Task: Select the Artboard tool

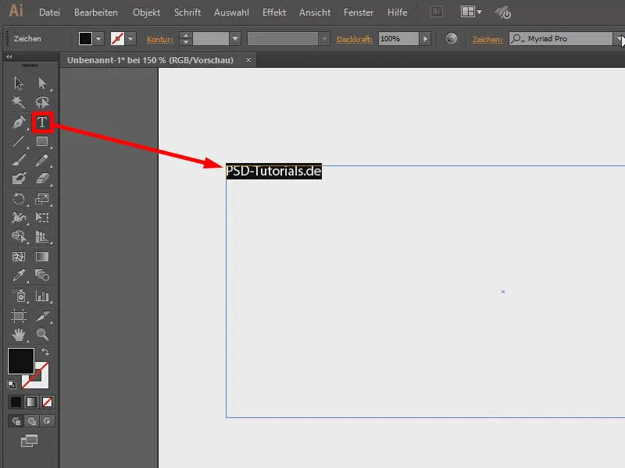Action: coord(18,316)
